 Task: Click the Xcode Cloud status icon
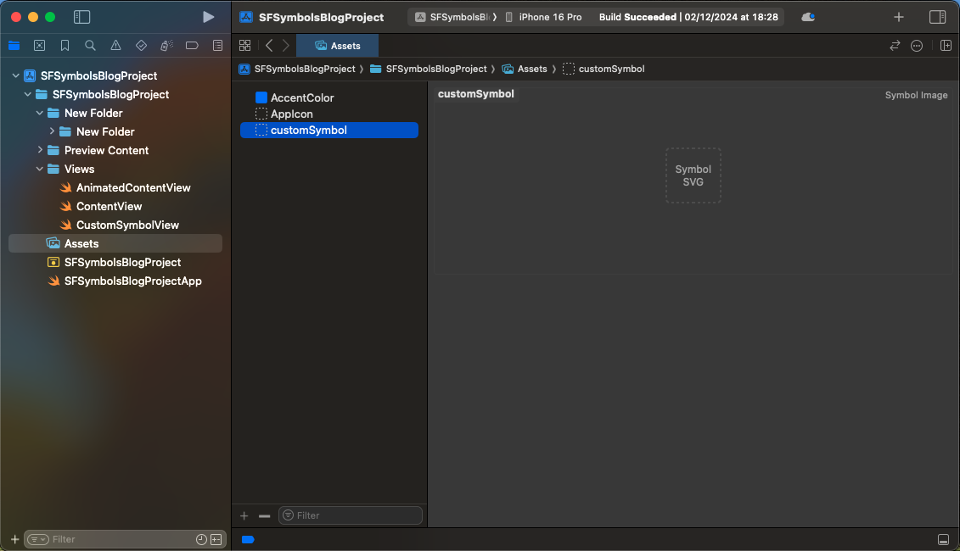pyautogui.click(x=808, y=17)
